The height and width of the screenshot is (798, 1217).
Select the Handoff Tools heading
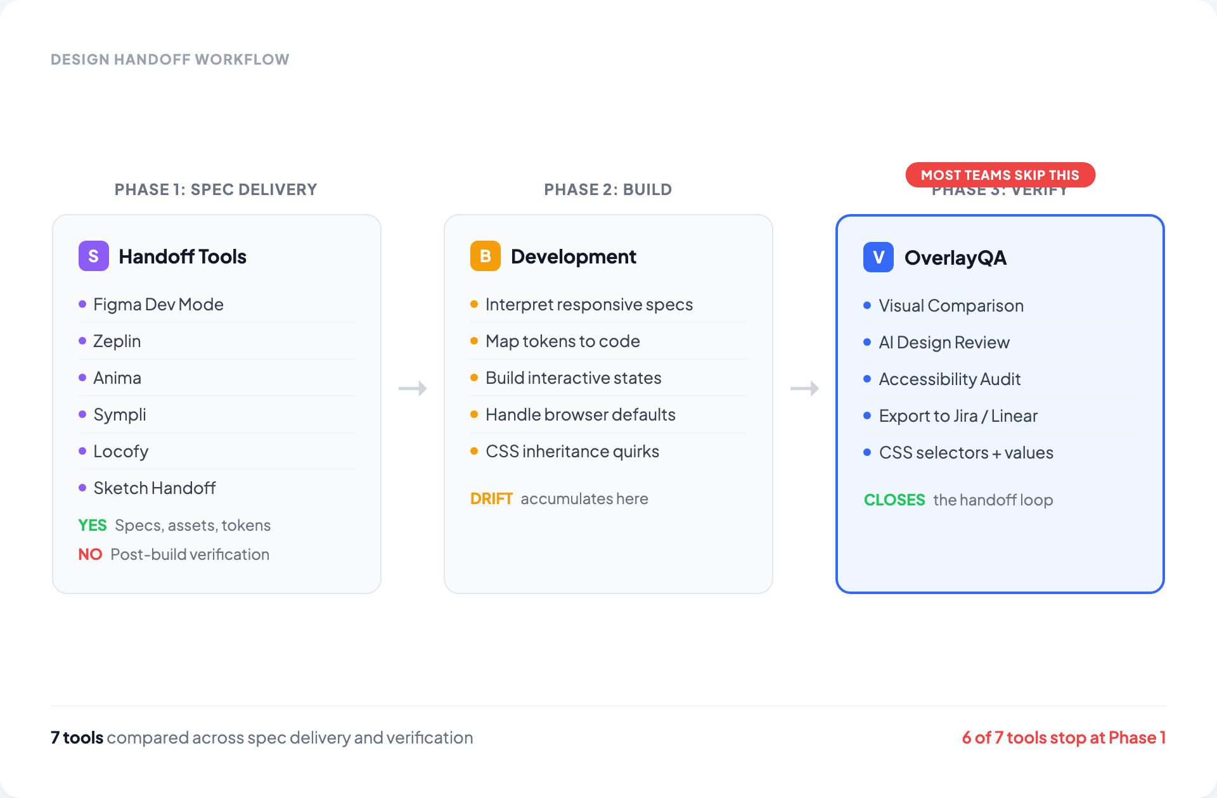183,256
